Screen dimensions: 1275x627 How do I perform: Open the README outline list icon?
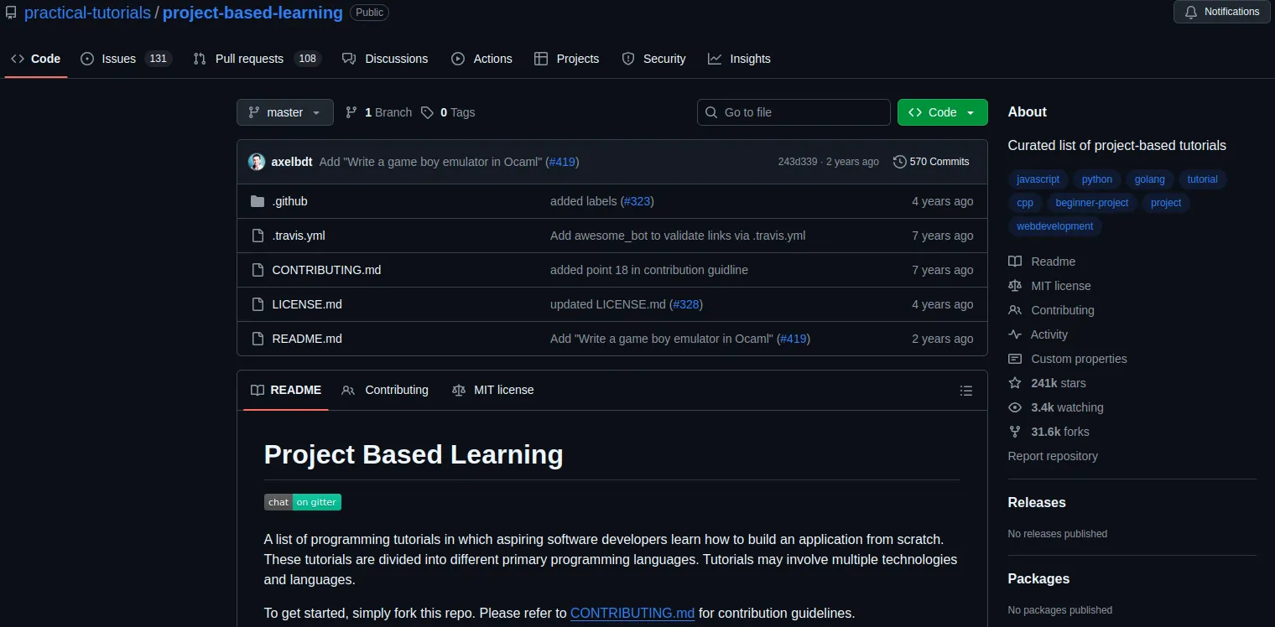(966, 391)
